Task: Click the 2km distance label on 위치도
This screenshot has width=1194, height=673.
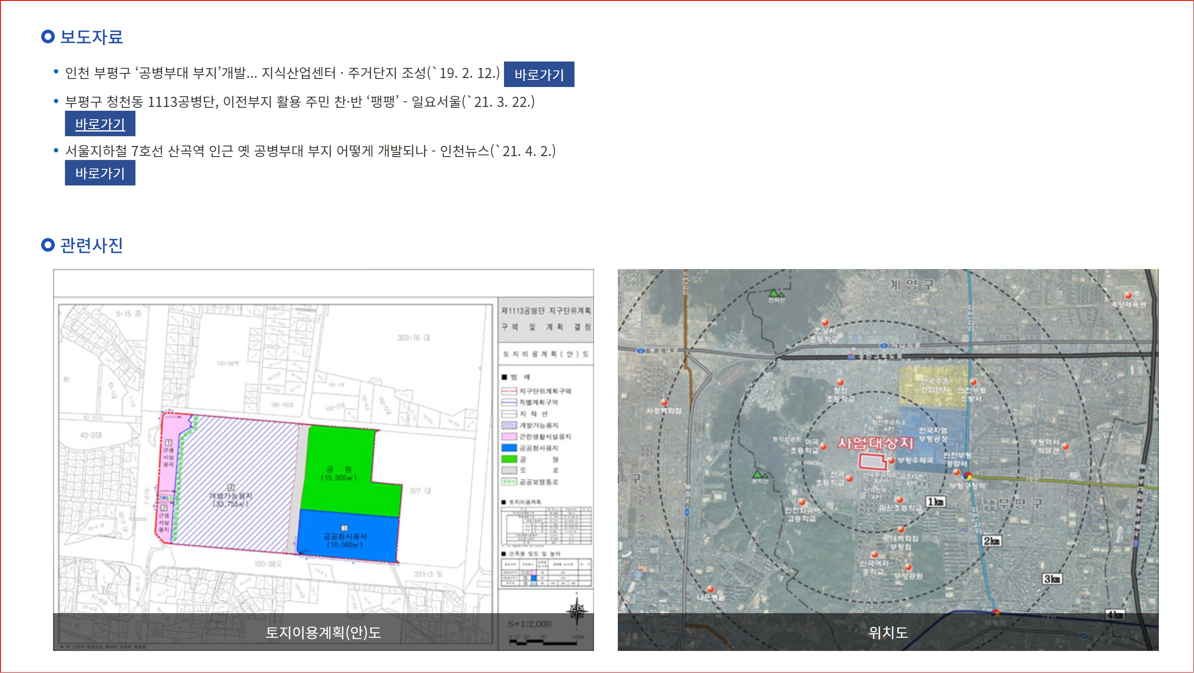Action: pyautogui.click(x=991, y=541)
